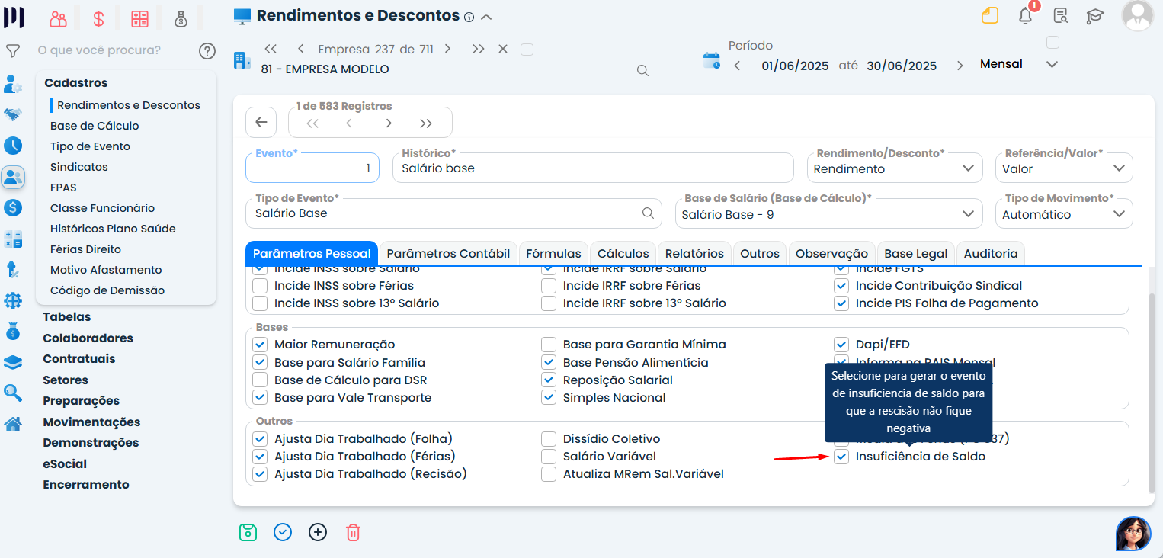Switch to the Fórmulas tab
The image size is (1163, 558).
(x=553, y=254)
